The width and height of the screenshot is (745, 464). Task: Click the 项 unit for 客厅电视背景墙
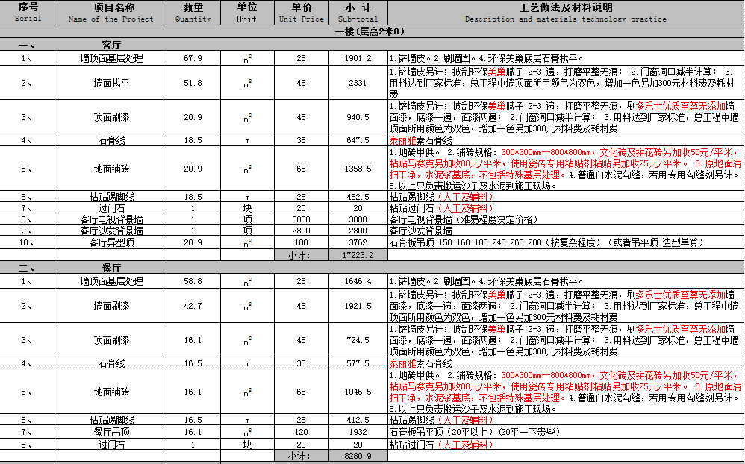(247, 219)
